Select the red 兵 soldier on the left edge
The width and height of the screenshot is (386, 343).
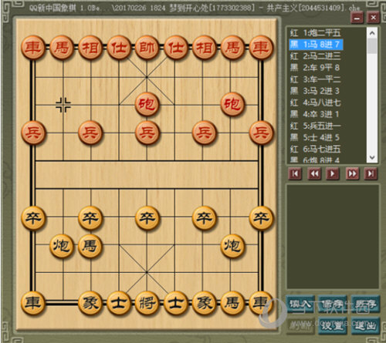33,133
